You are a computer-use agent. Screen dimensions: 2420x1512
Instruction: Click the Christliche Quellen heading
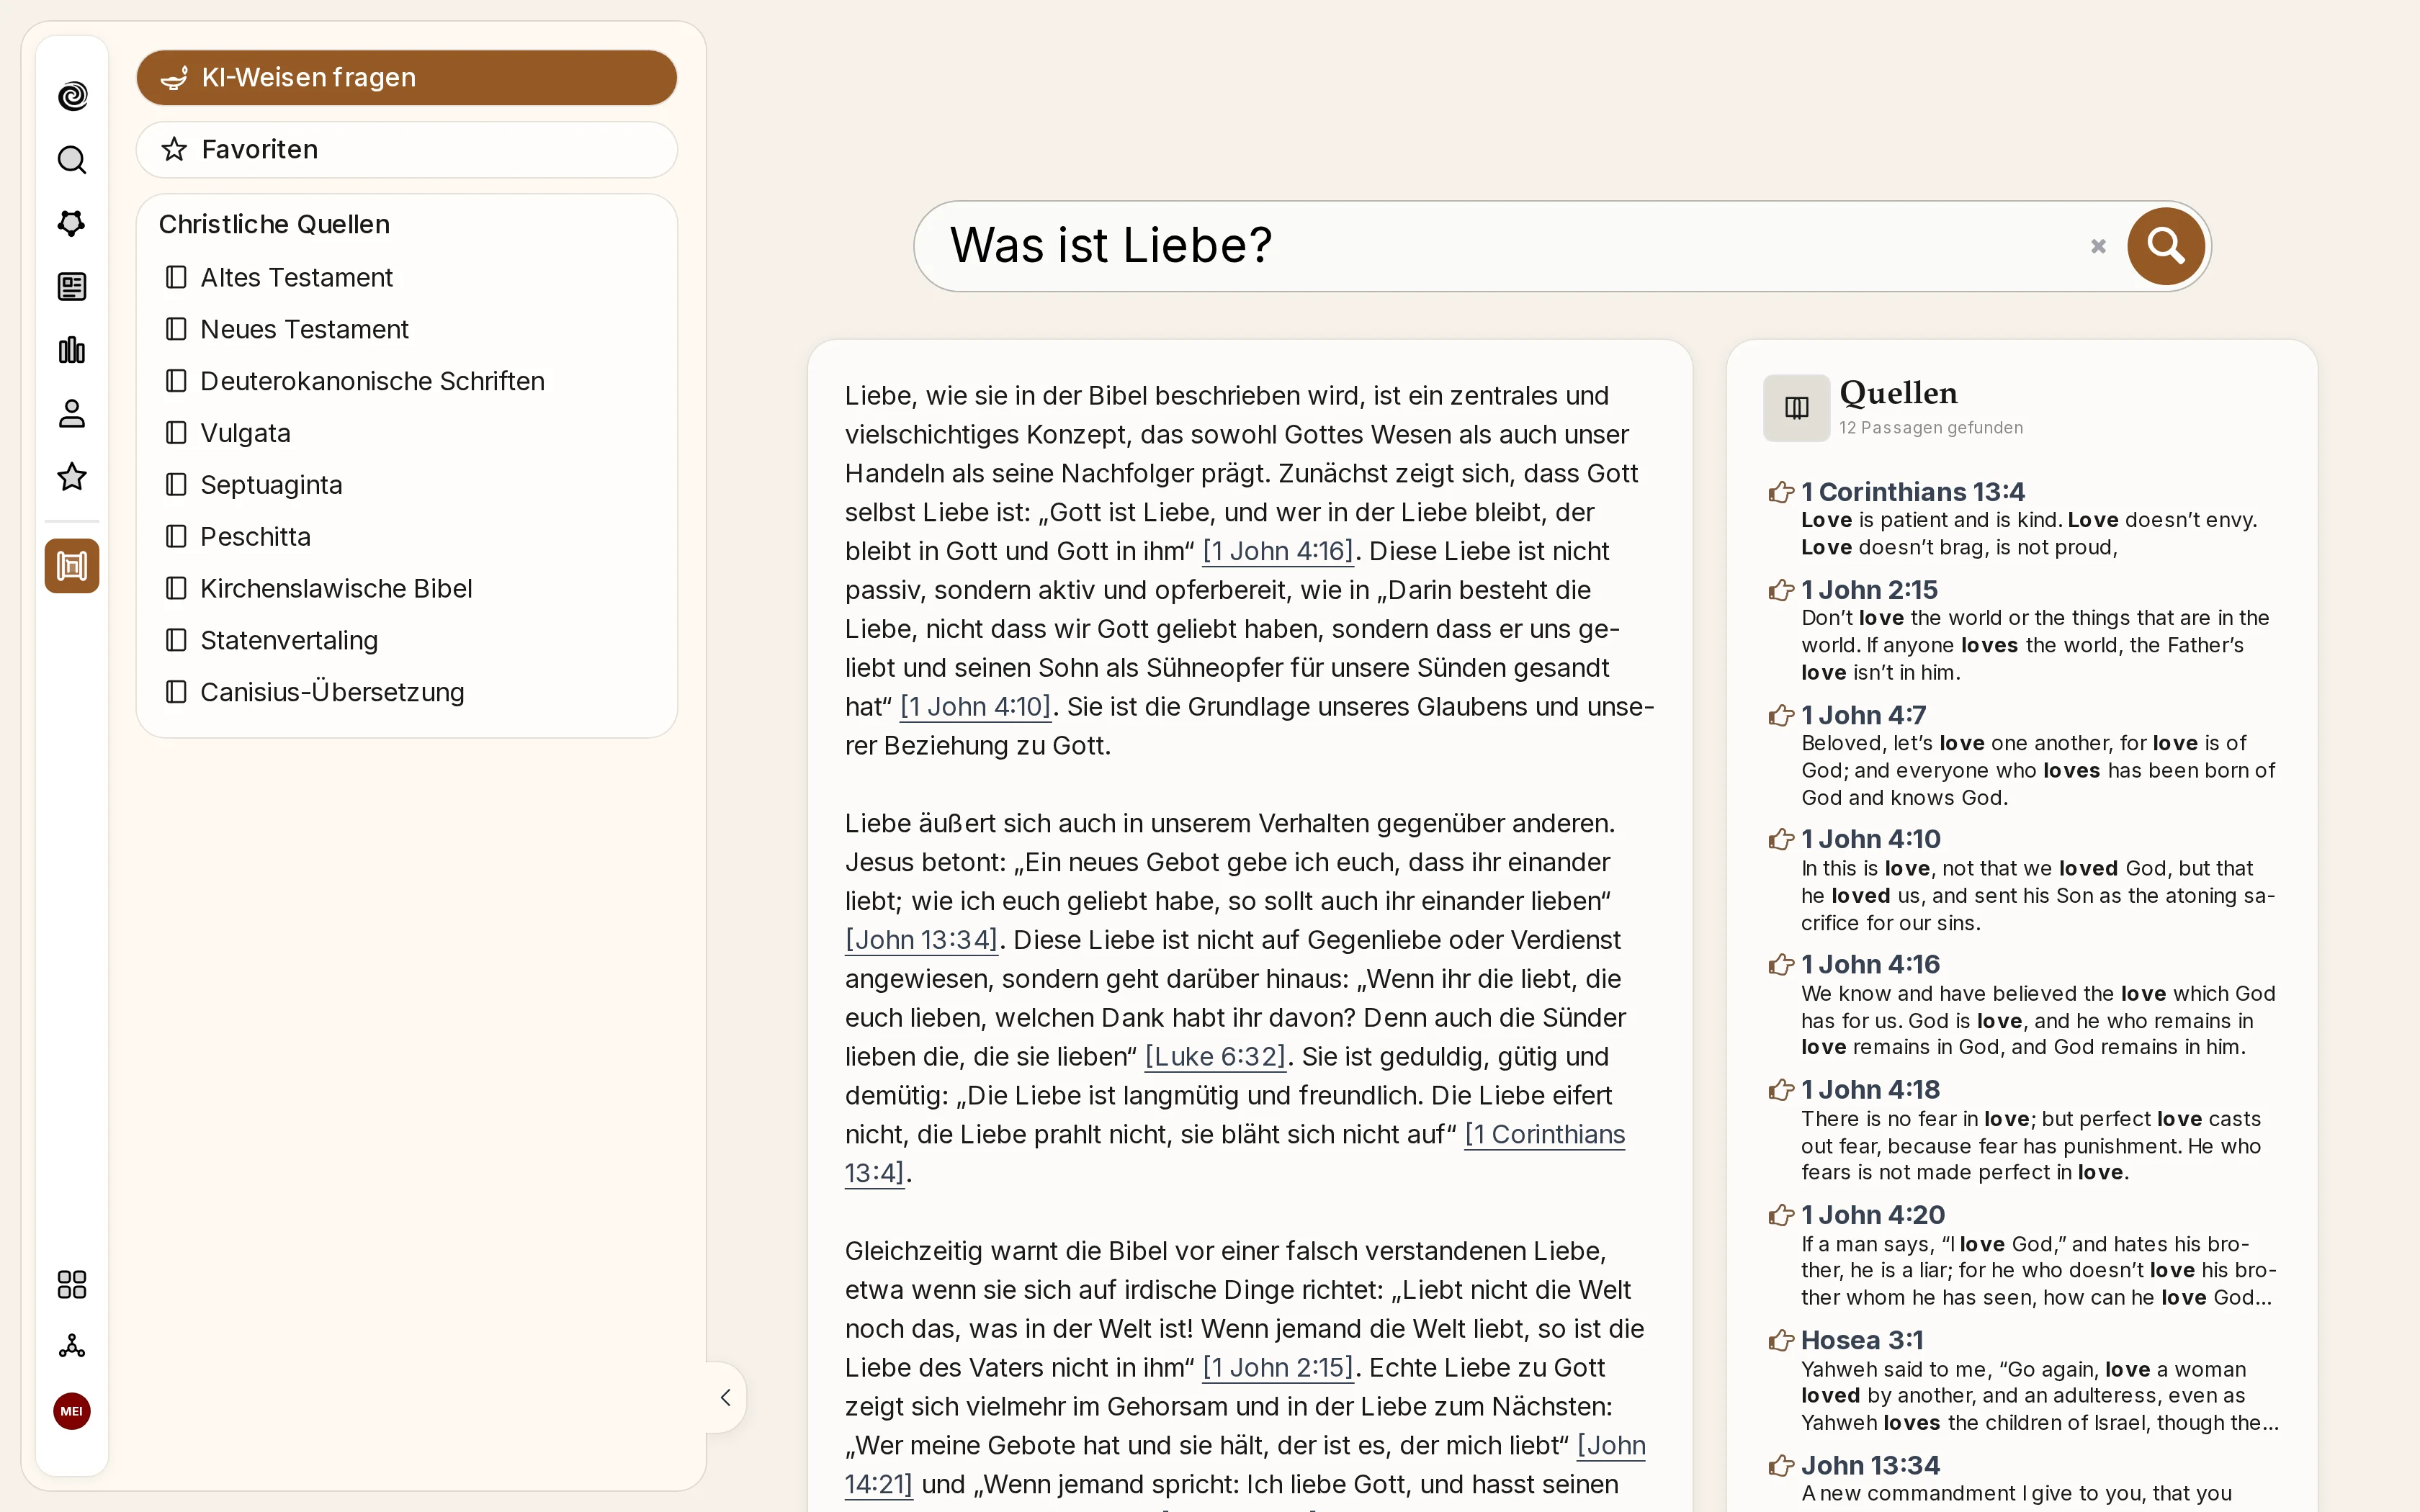(274, 224)
